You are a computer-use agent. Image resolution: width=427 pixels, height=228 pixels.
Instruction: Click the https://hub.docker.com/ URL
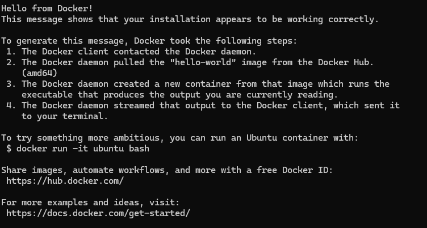[x=65, y=181]
